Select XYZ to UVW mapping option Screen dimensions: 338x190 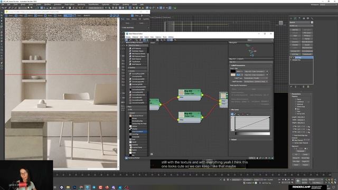point(296,113)
